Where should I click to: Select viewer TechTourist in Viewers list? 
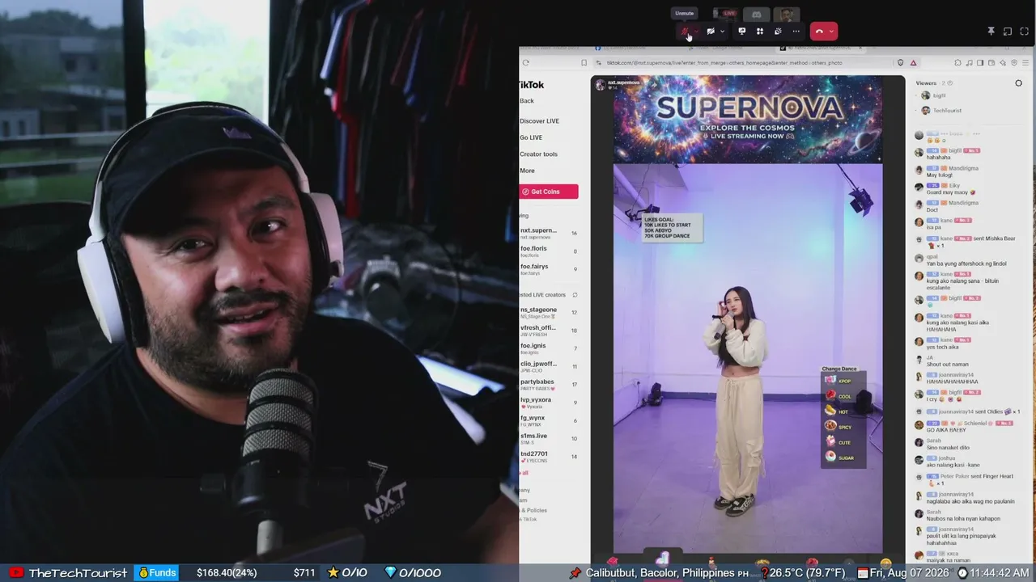pyautogui.click(x=941, y=111)
